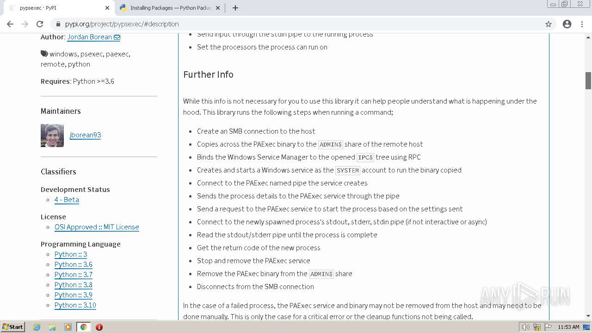Bookmark this page with the star icon
Viewport: 592px width, 333px height.
tap(549, 24)
